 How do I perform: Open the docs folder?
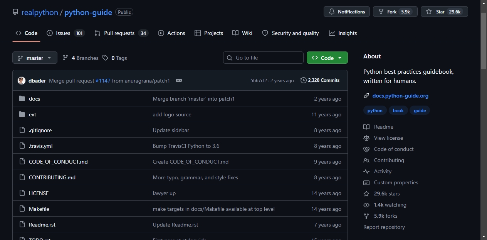(34, 99)
